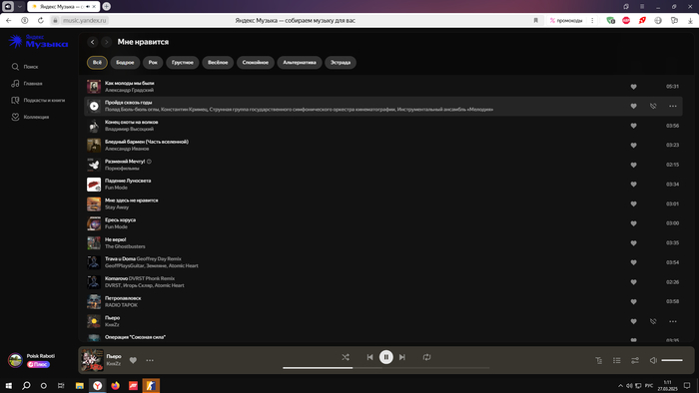The width and height of the screenshot is (699, 393).
Task: Unlike the track Петропавловск
Action: coord(633,302)
